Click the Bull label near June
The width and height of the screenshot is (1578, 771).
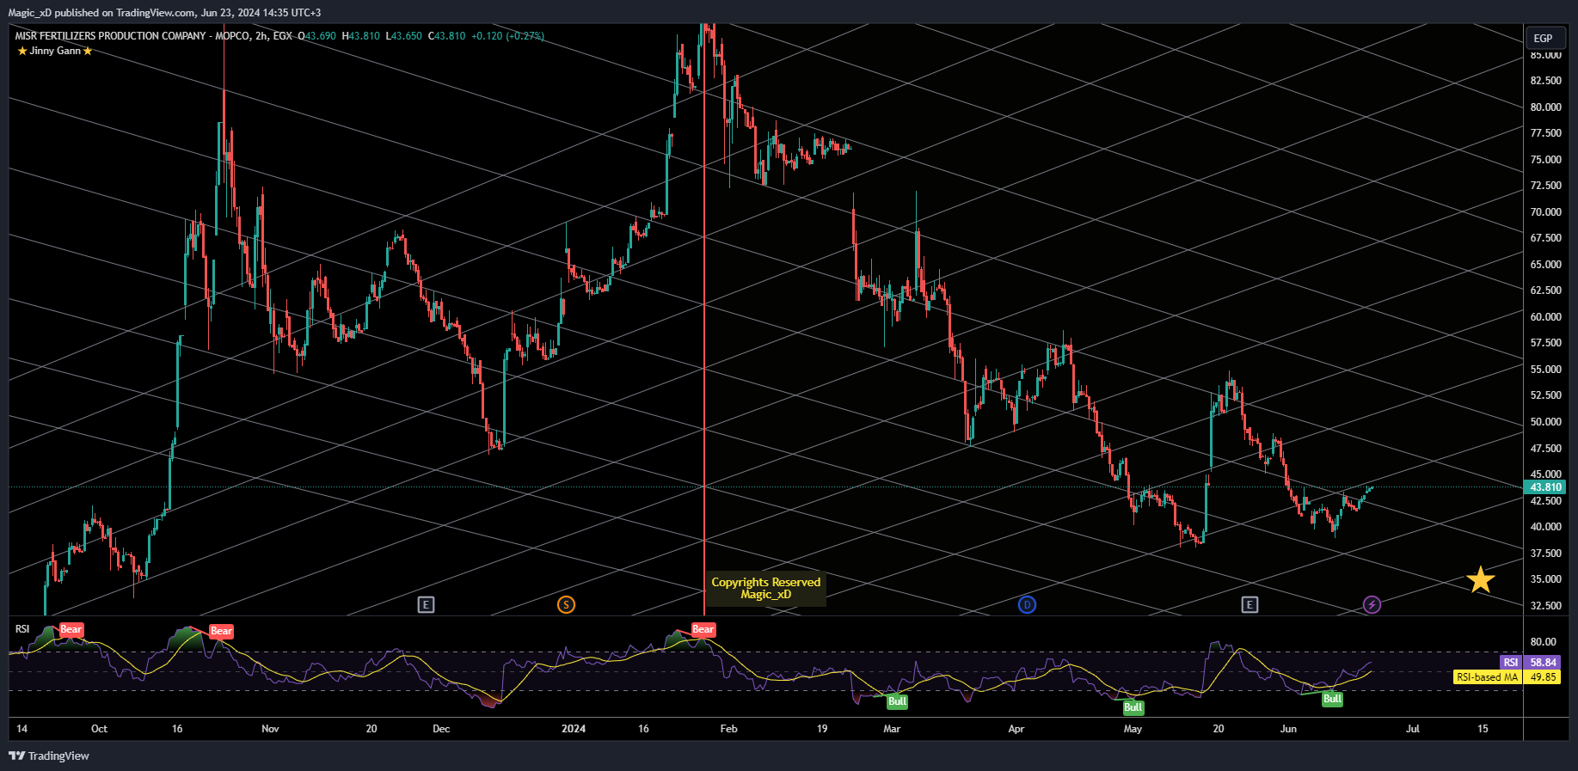tap(1332, 699)
